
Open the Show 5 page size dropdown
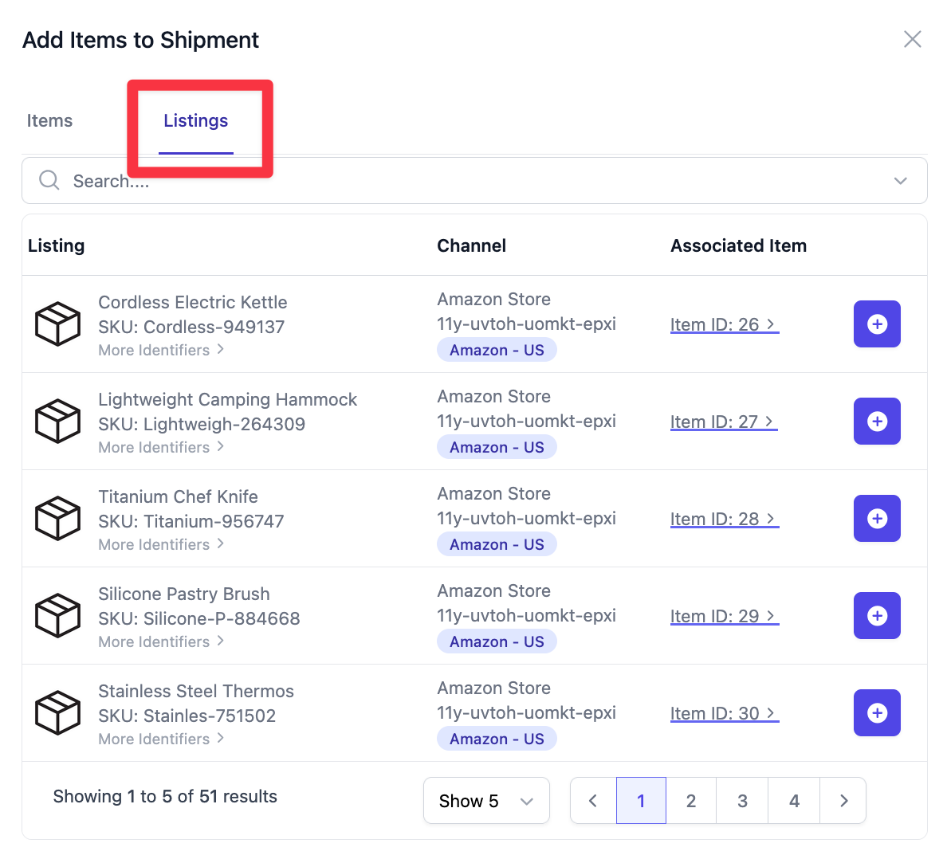click(486, 801)
